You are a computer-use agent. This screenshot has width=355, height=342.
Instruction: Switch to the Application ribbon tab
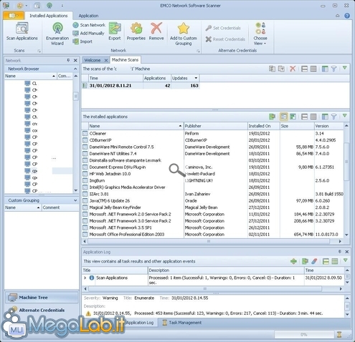[x=88, y=16]
